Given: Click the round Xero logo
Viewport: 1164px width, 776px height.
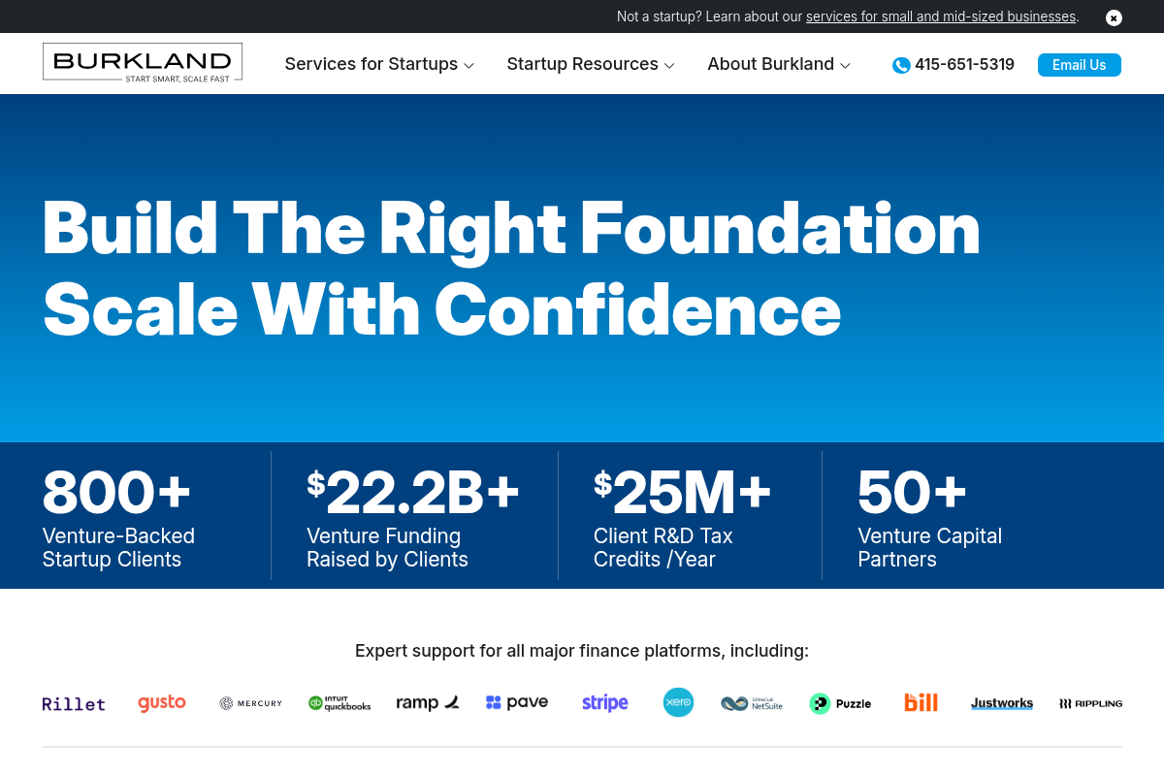Looking at the screenshot, I should [678, 702].
